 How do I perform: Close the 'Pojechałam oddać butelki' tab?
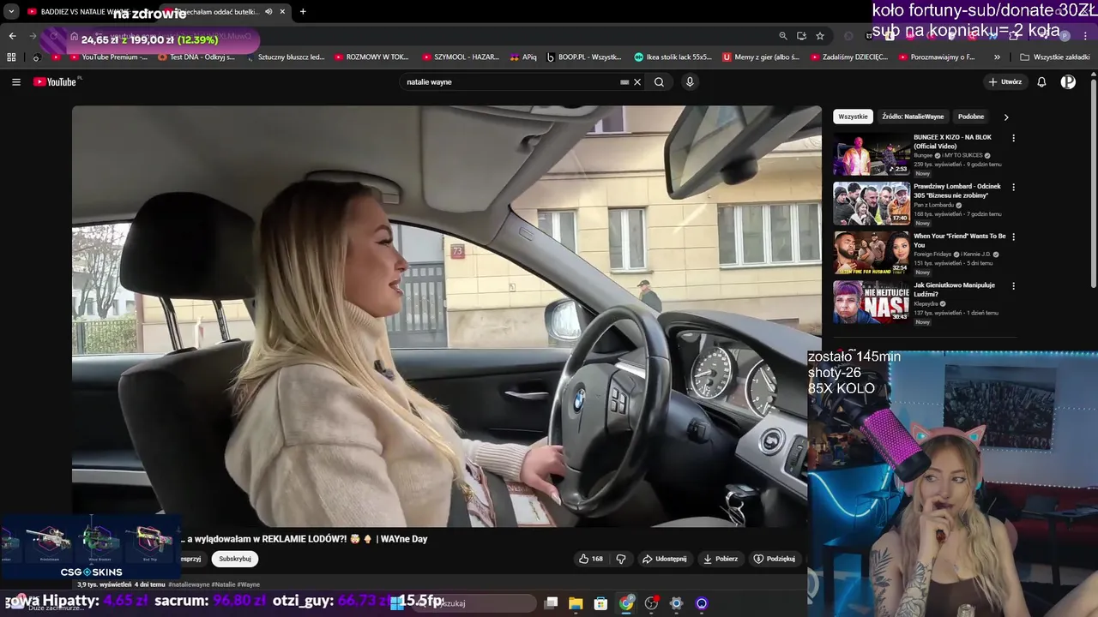pos(282,11)
